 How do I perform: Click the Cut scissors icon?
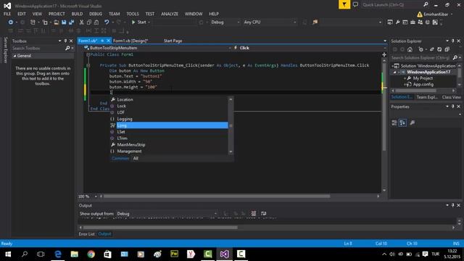tap(81, 22)
